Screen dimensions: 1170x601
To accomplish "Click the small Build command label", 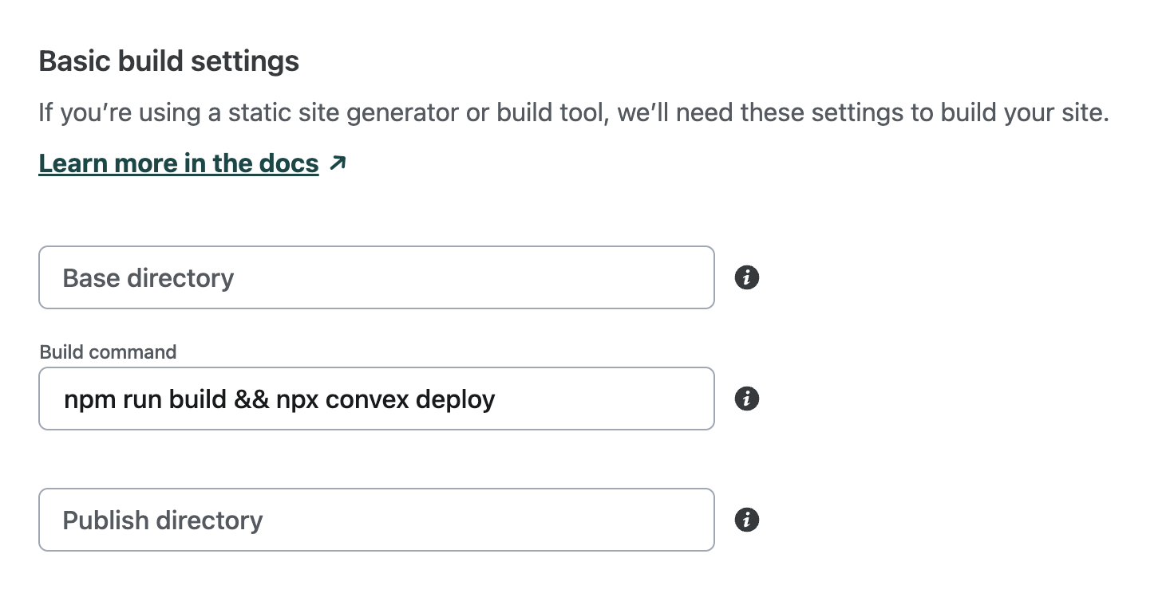I will click(x=108, y=352).
